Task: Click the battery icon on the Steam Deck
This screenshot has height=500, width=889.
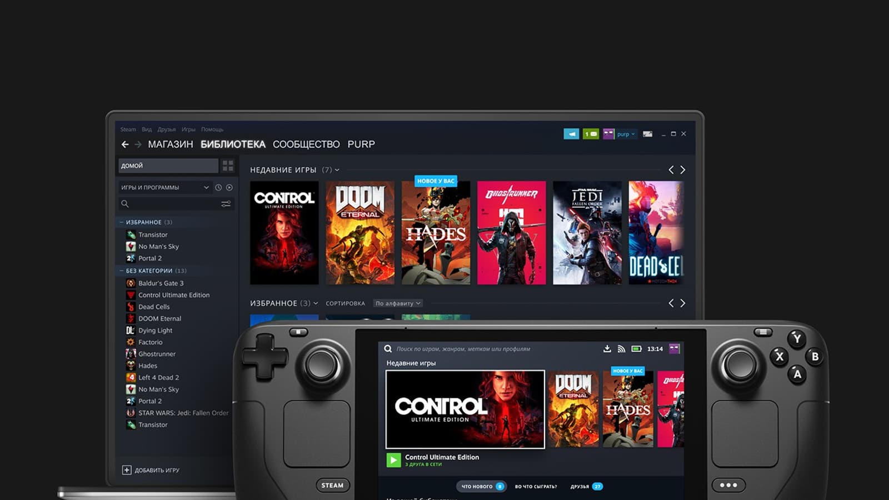Action: (x=637, y=349)
